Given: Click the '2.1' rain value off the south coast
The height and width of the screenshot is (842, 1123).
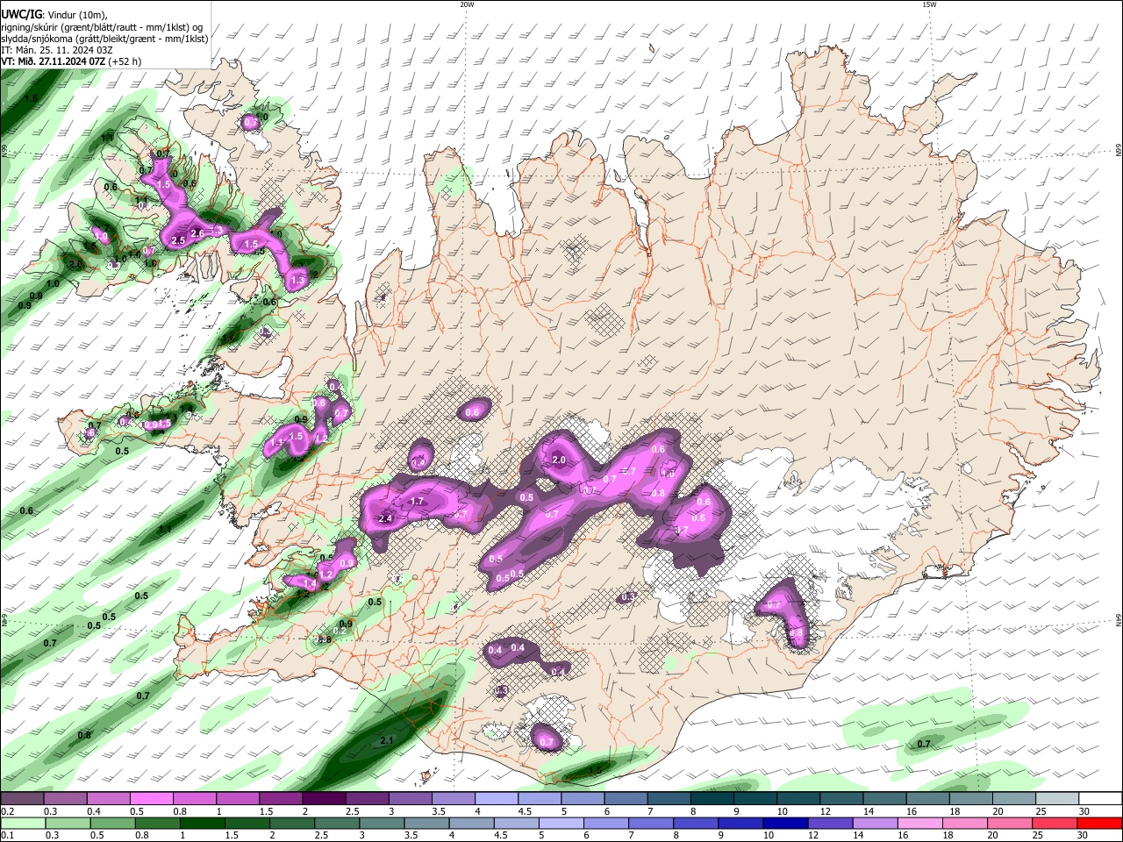Looking at the screenshot, I should [386, 741].
